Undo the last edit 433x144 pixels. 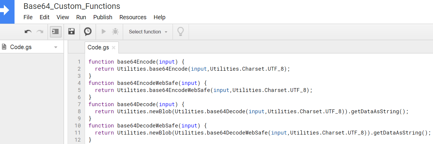(28, 32)
